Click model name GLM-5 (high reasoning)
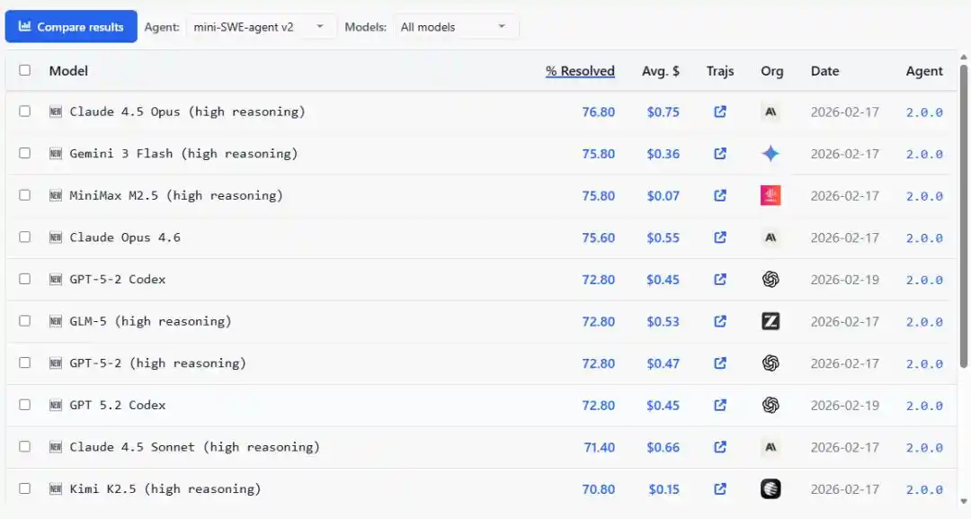This screenshot has width=971, height=519. 150,321
